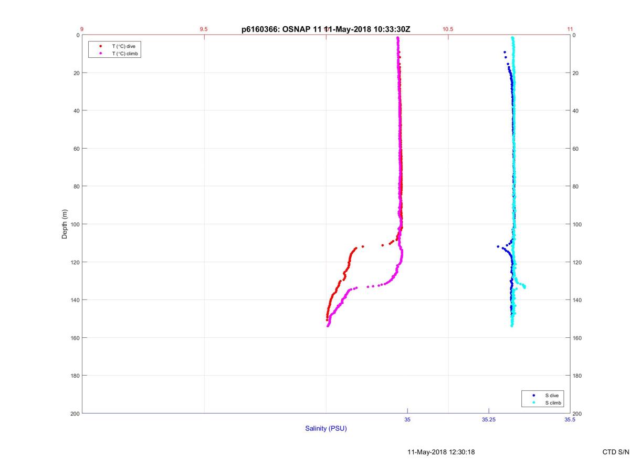The height and width of the screenshot is (465, 630).
Task: Click the red dive marker in temperature legend
Action: (x=100, y=47)
